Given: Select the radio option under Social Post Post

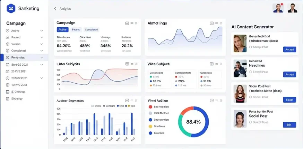Looking at the screenshot, I should coord(251,97).
